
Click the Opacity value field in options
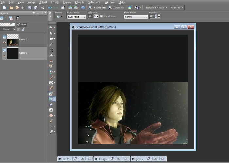coord(152,16)
